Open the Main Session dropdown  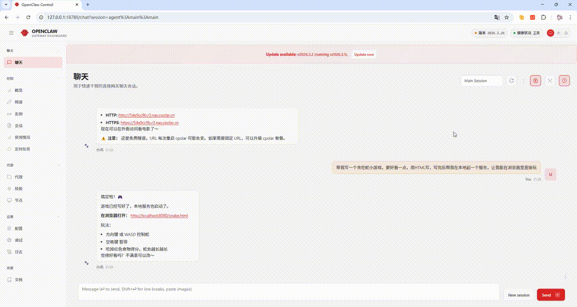tap(481, 80)
